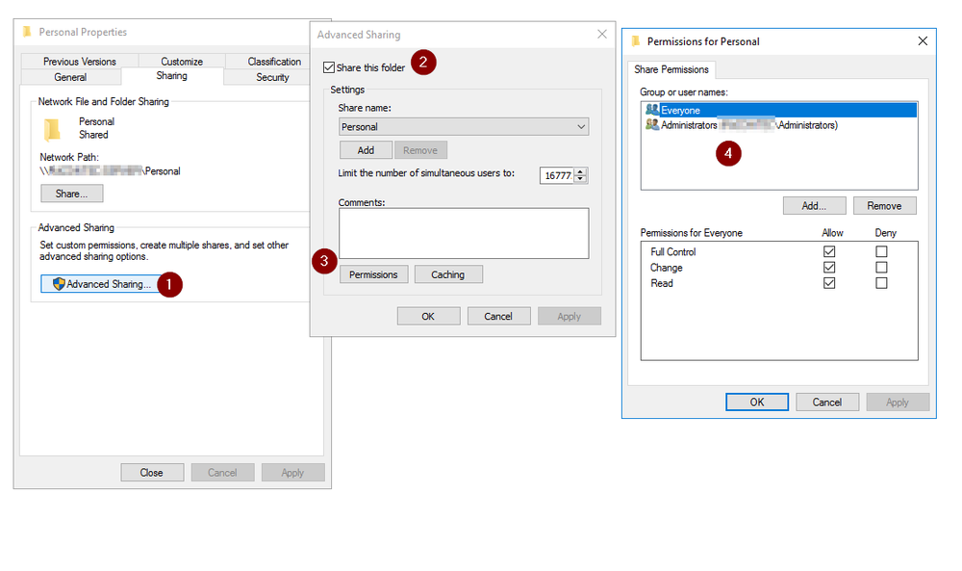
Task: Expand the Share name dropdown
Action: (581, 127)
